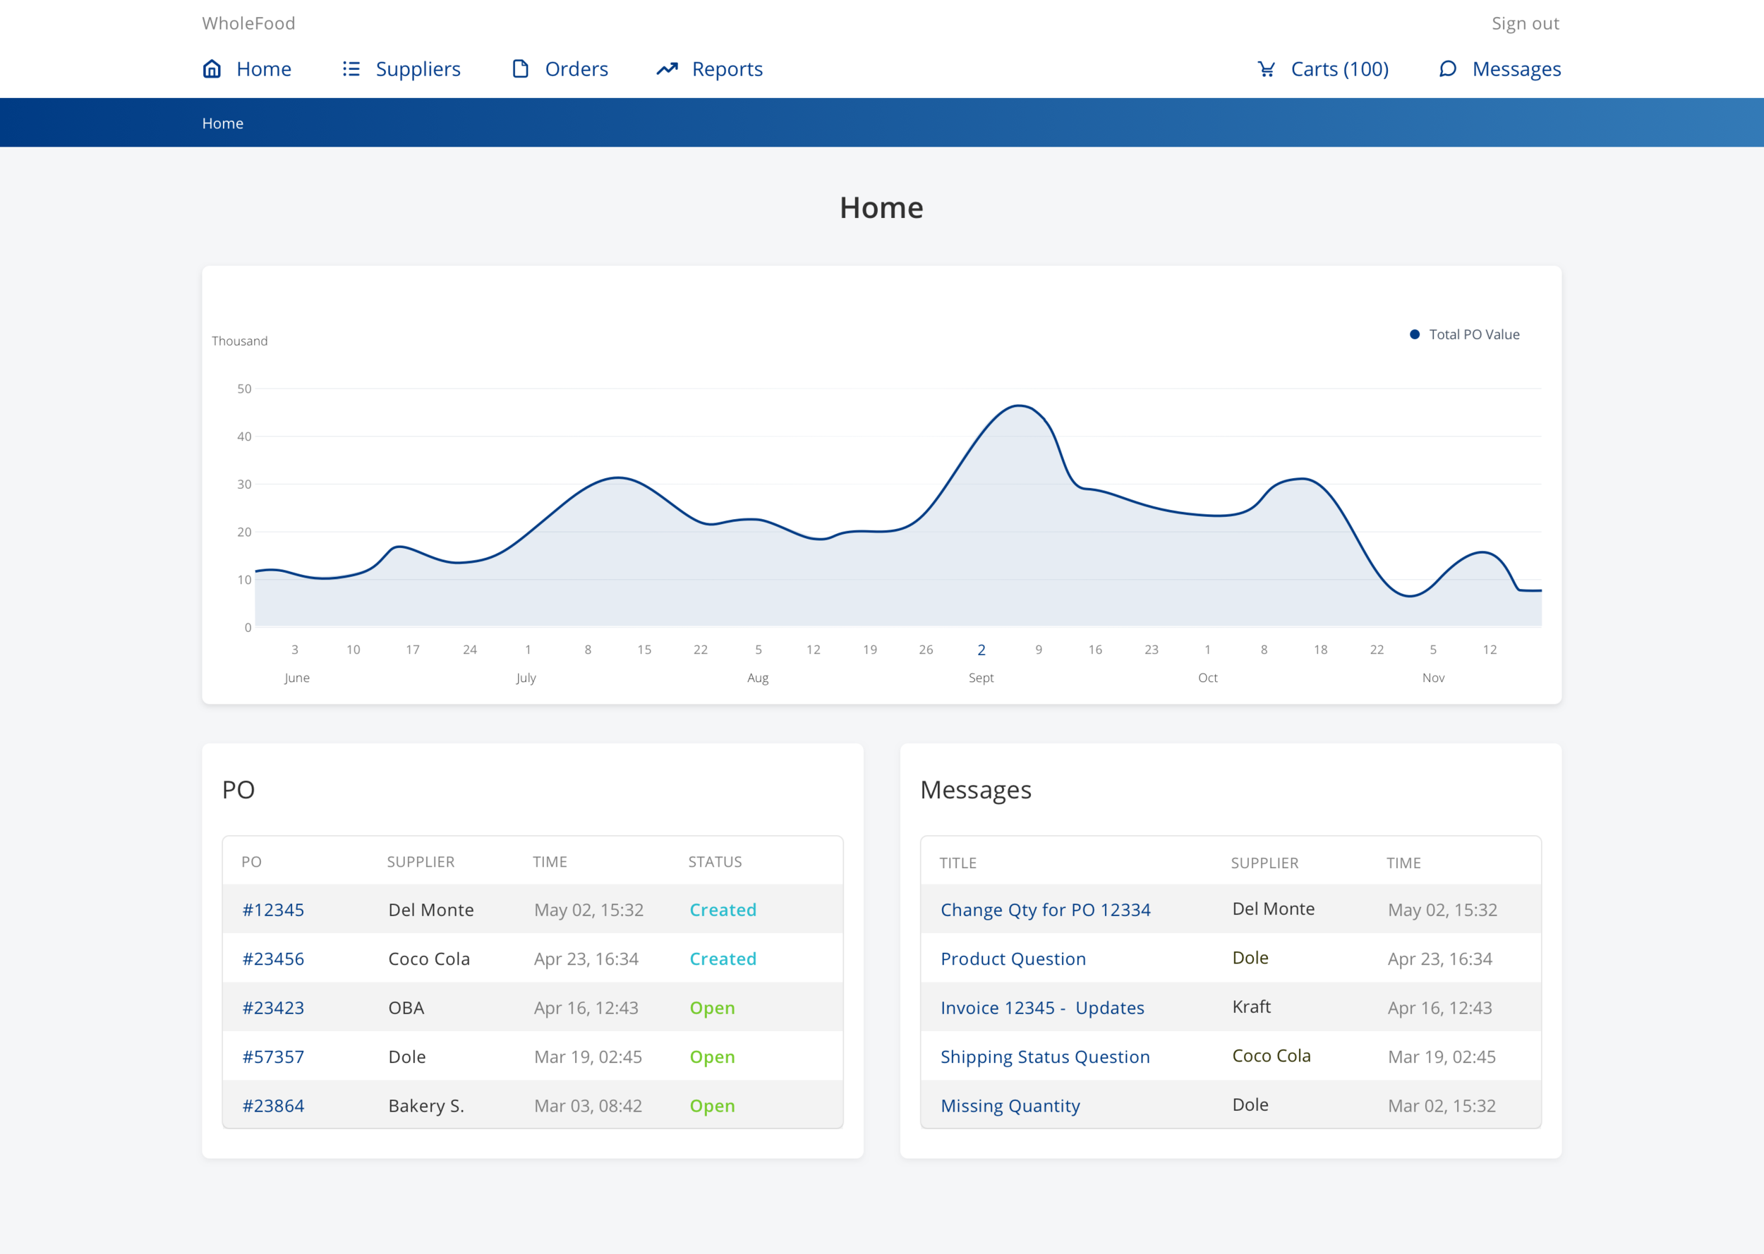Open the Missing Quantity message
The width and height of the screenshot is (1764, 1254).
point(1010,1106)
